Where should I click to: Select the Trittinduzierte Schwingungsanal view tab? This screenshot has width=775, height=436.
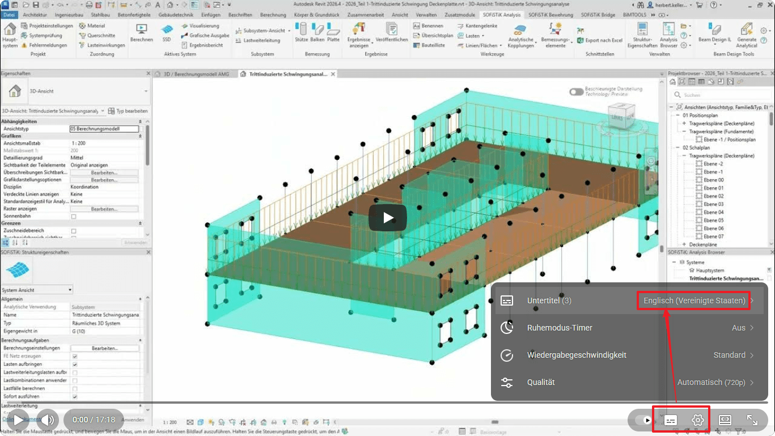(x=286, y=73)
